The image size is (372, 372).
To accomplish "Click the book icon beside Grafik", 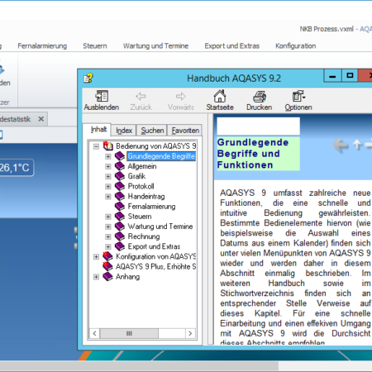I will [x=120, y=176].
